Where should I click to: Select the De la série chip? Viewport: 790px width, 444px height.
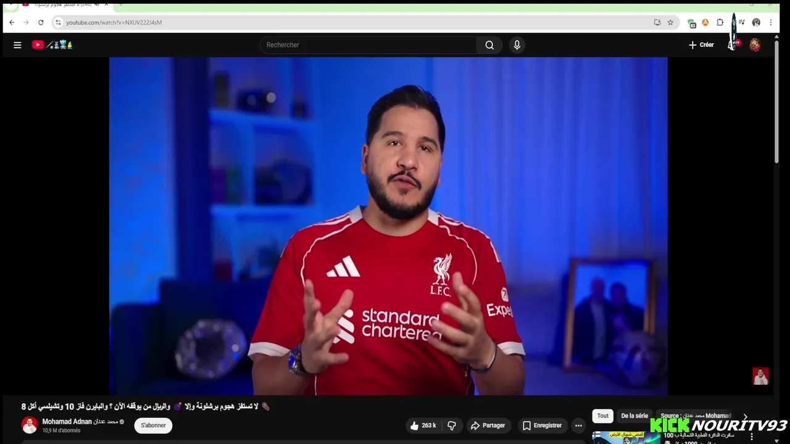634,416
